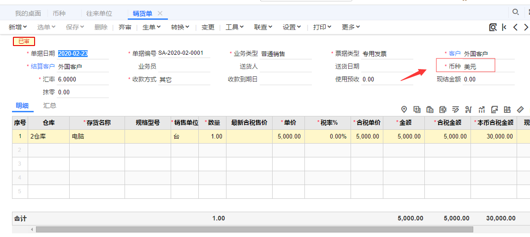Switch to the 汇总 tab
The height and width of the screenshot is (237, 530).
coord(50,105)
